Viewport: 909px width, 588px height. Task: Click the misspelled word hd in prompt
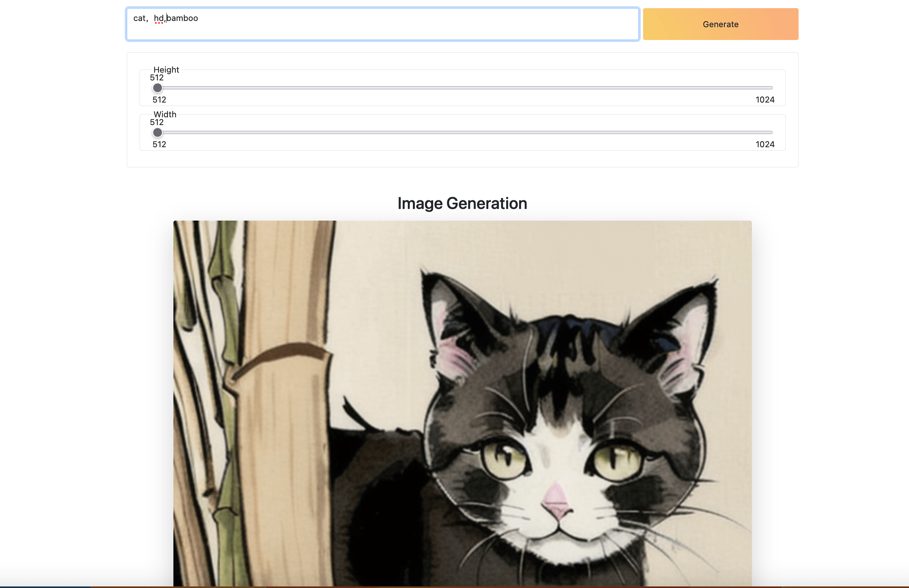click(158, 18)
